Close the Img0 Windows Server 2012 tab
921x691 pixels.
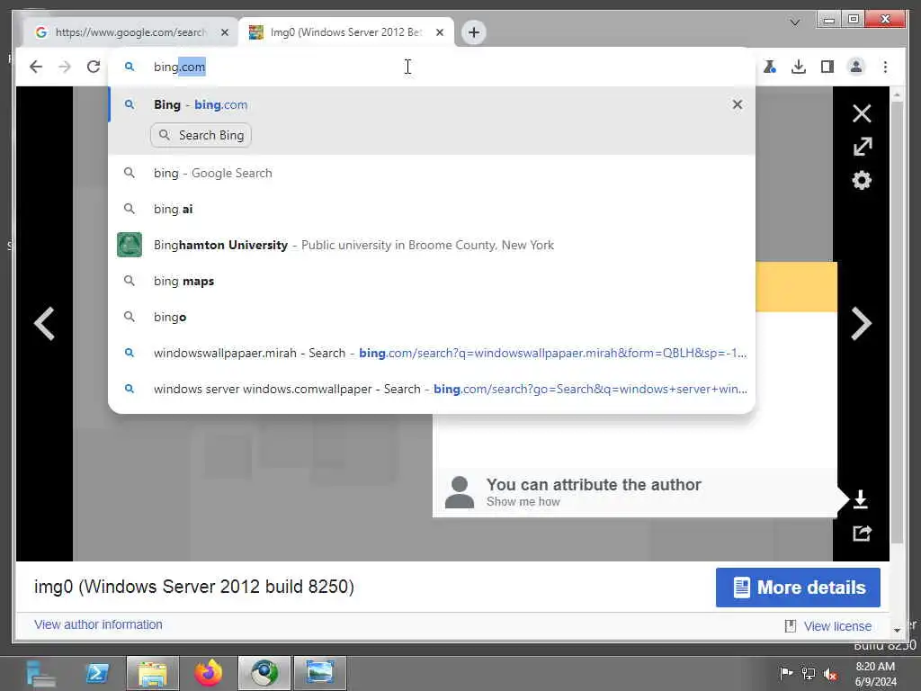(439, 32)
